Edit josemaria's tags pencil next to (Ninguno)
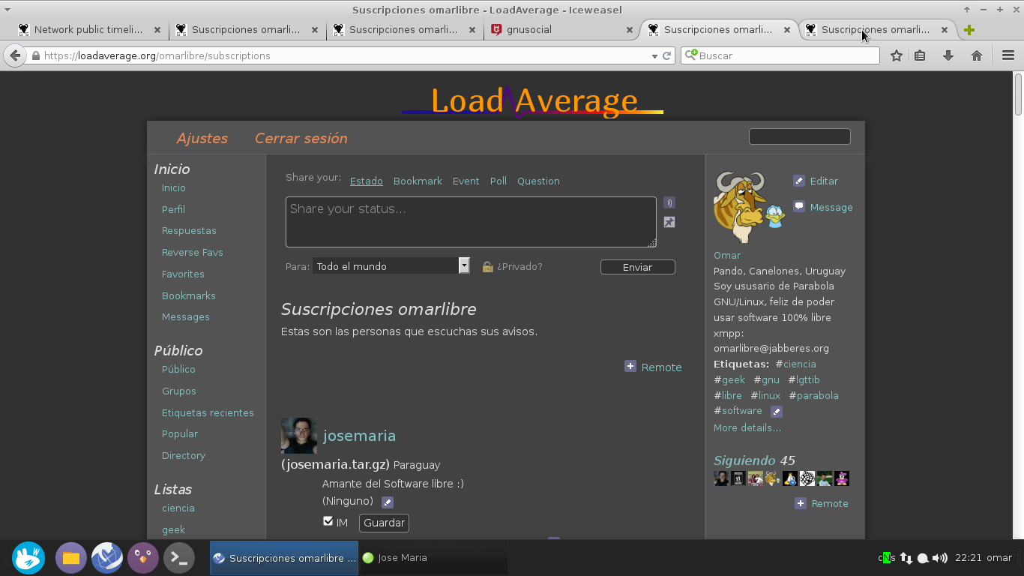Image resolution: width=1024 pixels, height=576 pixels. [x=388, y=502]
